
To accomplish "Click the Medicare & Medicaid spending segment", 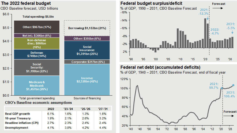I will [x=37, y=85].
